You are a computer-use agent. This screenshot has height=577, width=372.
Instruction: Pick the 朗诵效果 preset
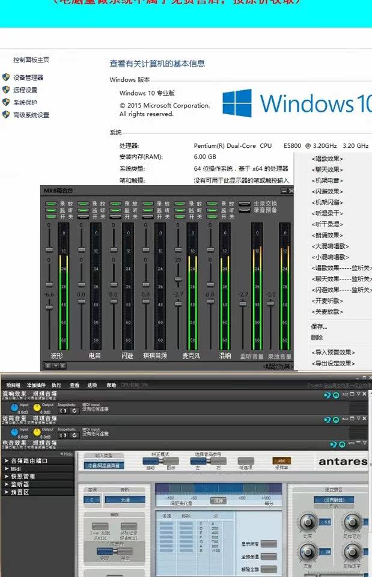pyautogui.click(x=328, y=235)
